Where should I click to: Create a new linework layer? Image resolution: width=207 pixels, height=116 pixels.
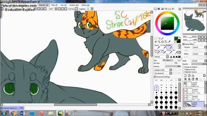pos(189,75)
